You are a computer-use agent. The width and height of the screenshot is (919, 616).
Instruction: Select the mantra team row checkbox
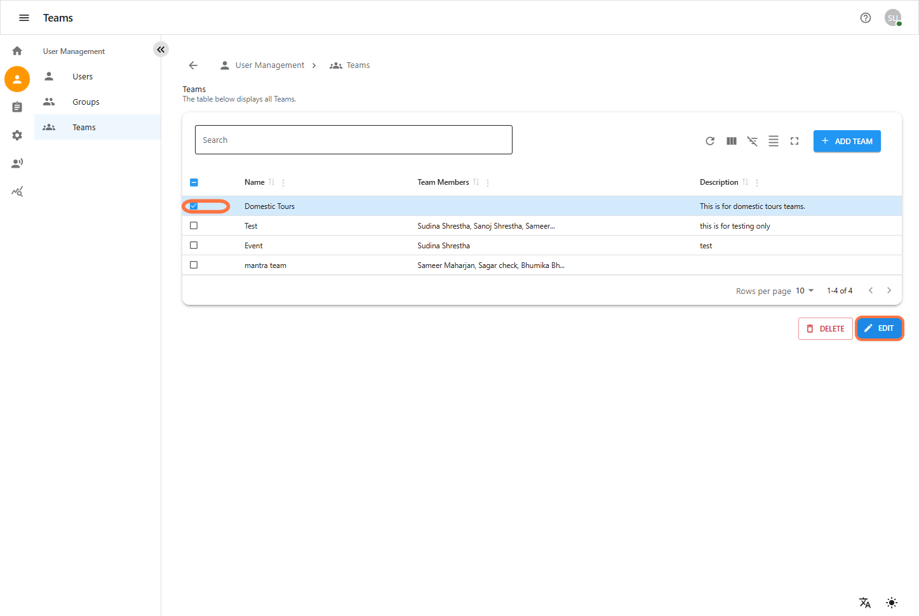click(194, 265)
